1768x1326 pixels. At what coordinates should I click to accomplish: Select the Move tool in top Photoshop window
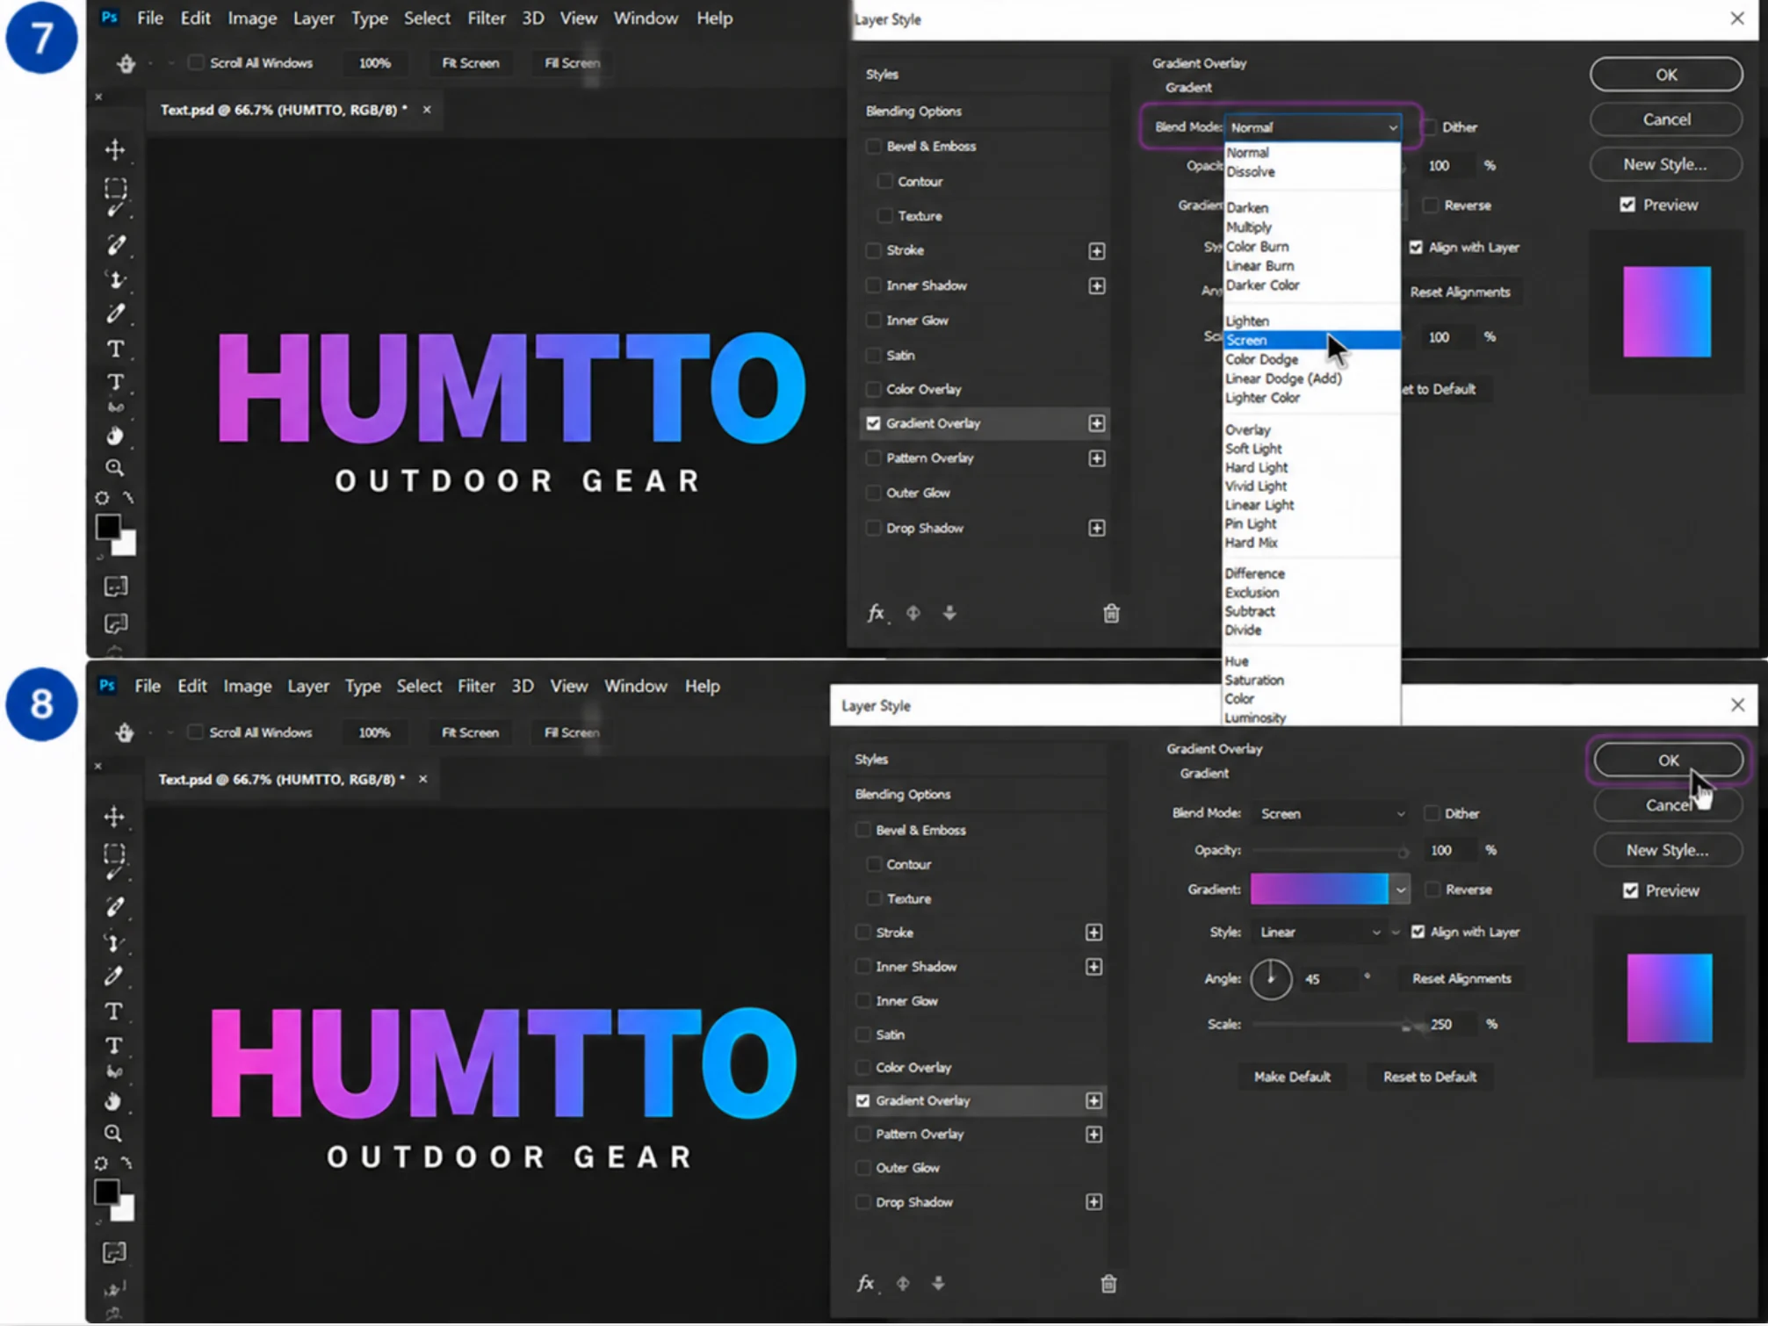coord(115,149)
